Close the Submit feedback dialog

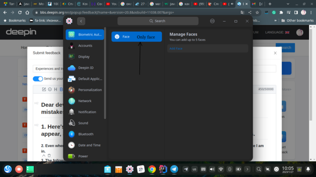coord(275,53)
